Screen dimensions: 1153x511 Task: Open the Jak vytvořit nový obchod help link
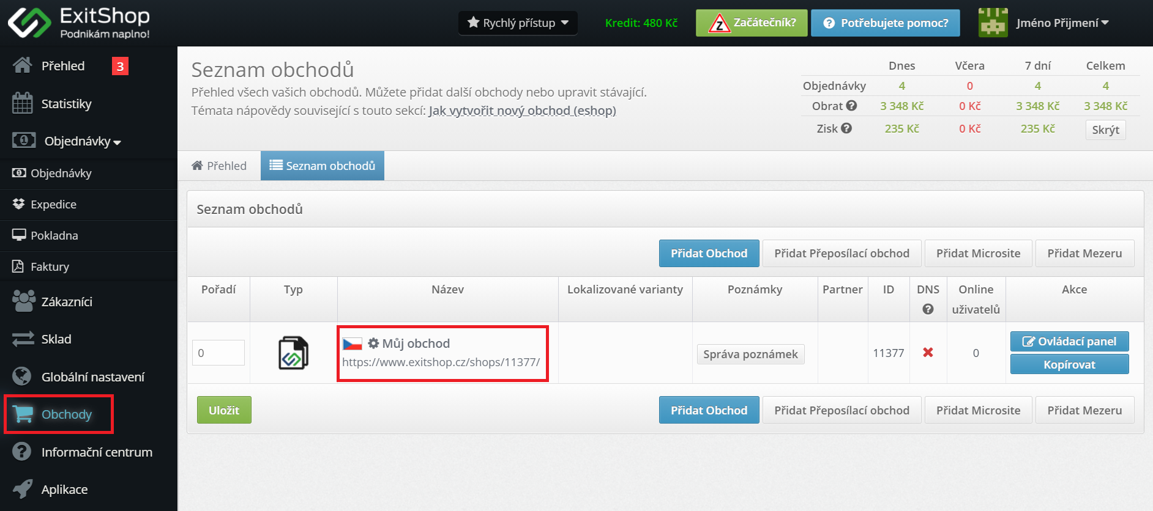pyautogui.click(x=522, y=111)
